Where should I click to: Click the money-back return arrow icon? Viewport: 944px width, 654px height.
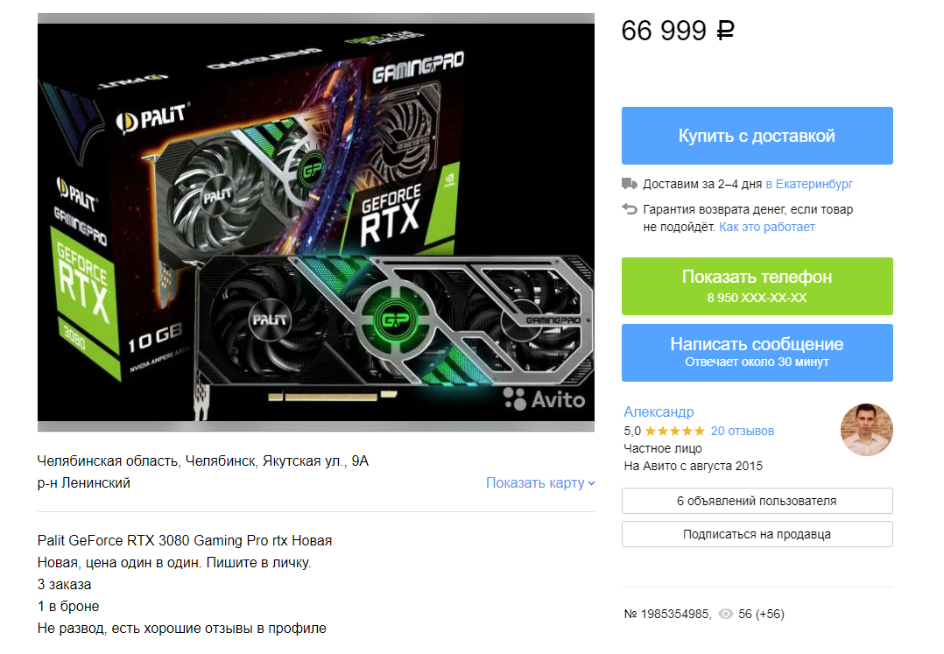click(629, 208)
